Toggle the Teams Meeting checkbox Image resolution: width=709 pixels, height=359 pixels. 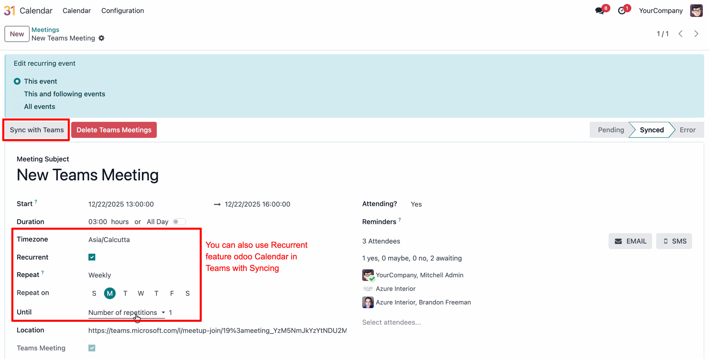coord(92,348)
